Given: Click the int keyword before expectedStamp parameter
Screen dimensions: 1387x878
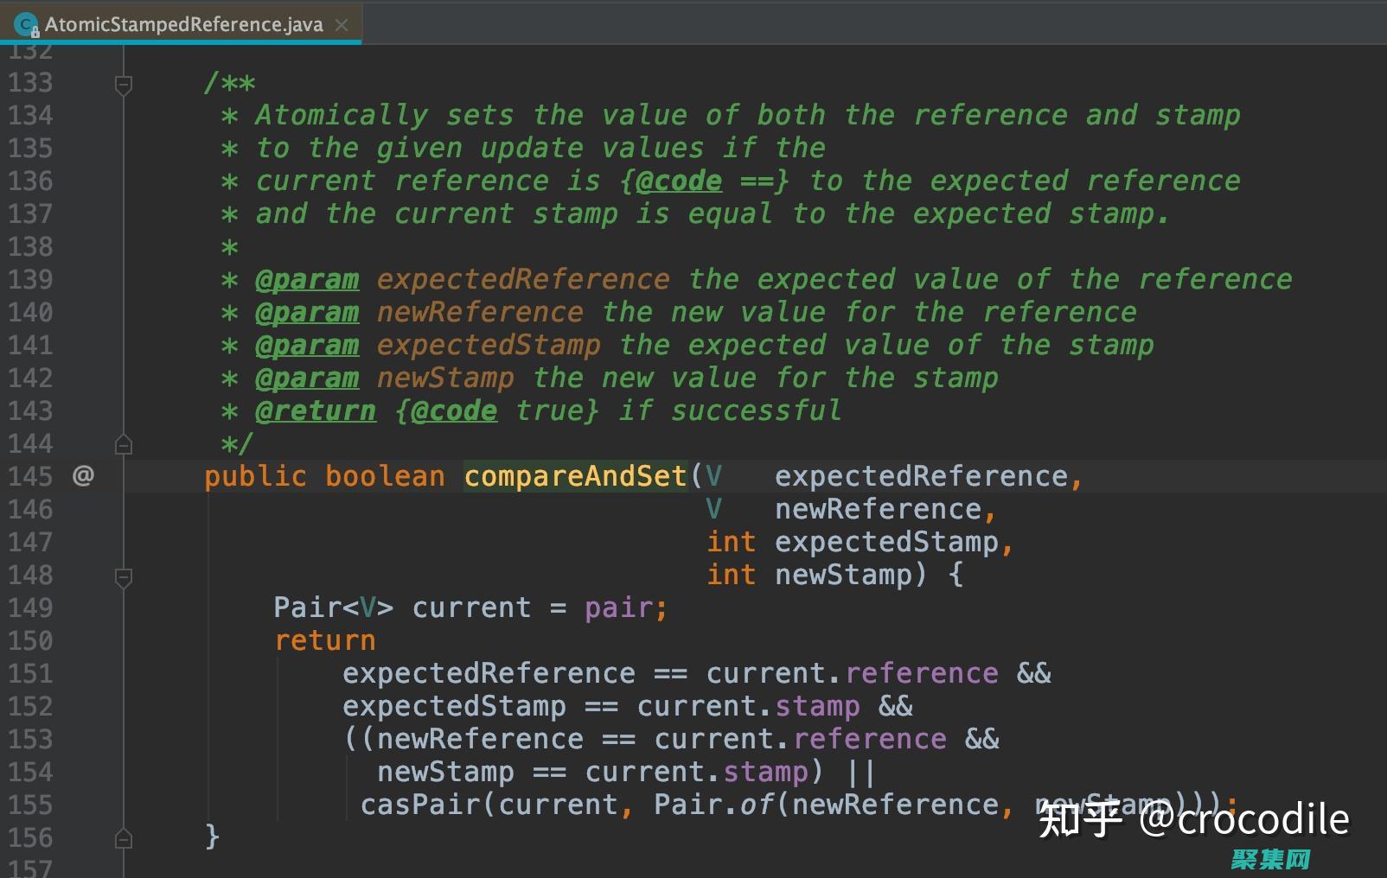Looking at the screenshot, I should (731, 542).
